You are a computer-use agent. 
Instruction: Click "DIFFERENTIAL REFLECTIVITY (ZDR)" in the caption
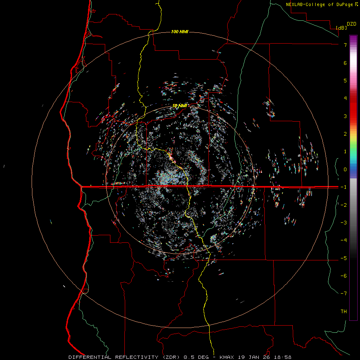tap(125, 357)
